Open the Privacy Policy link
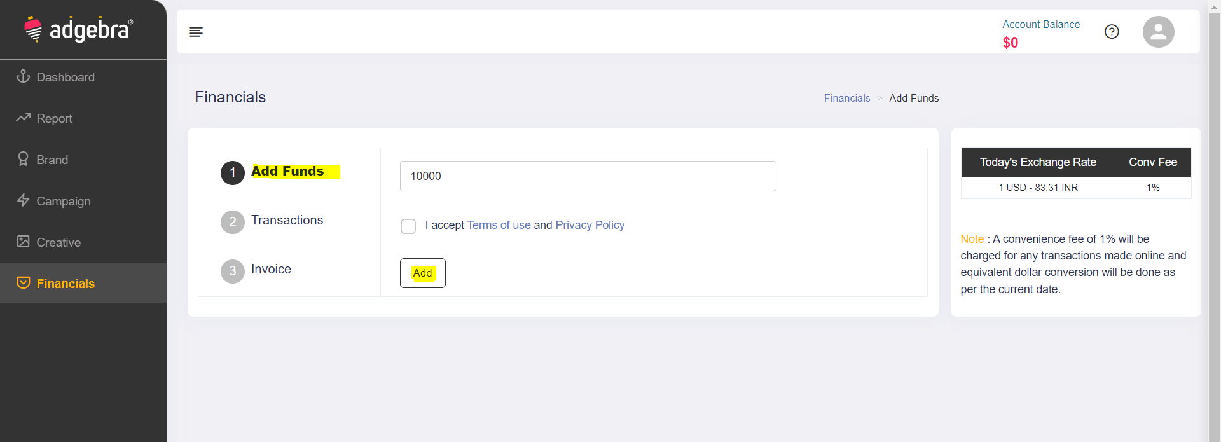 [590, 225]
